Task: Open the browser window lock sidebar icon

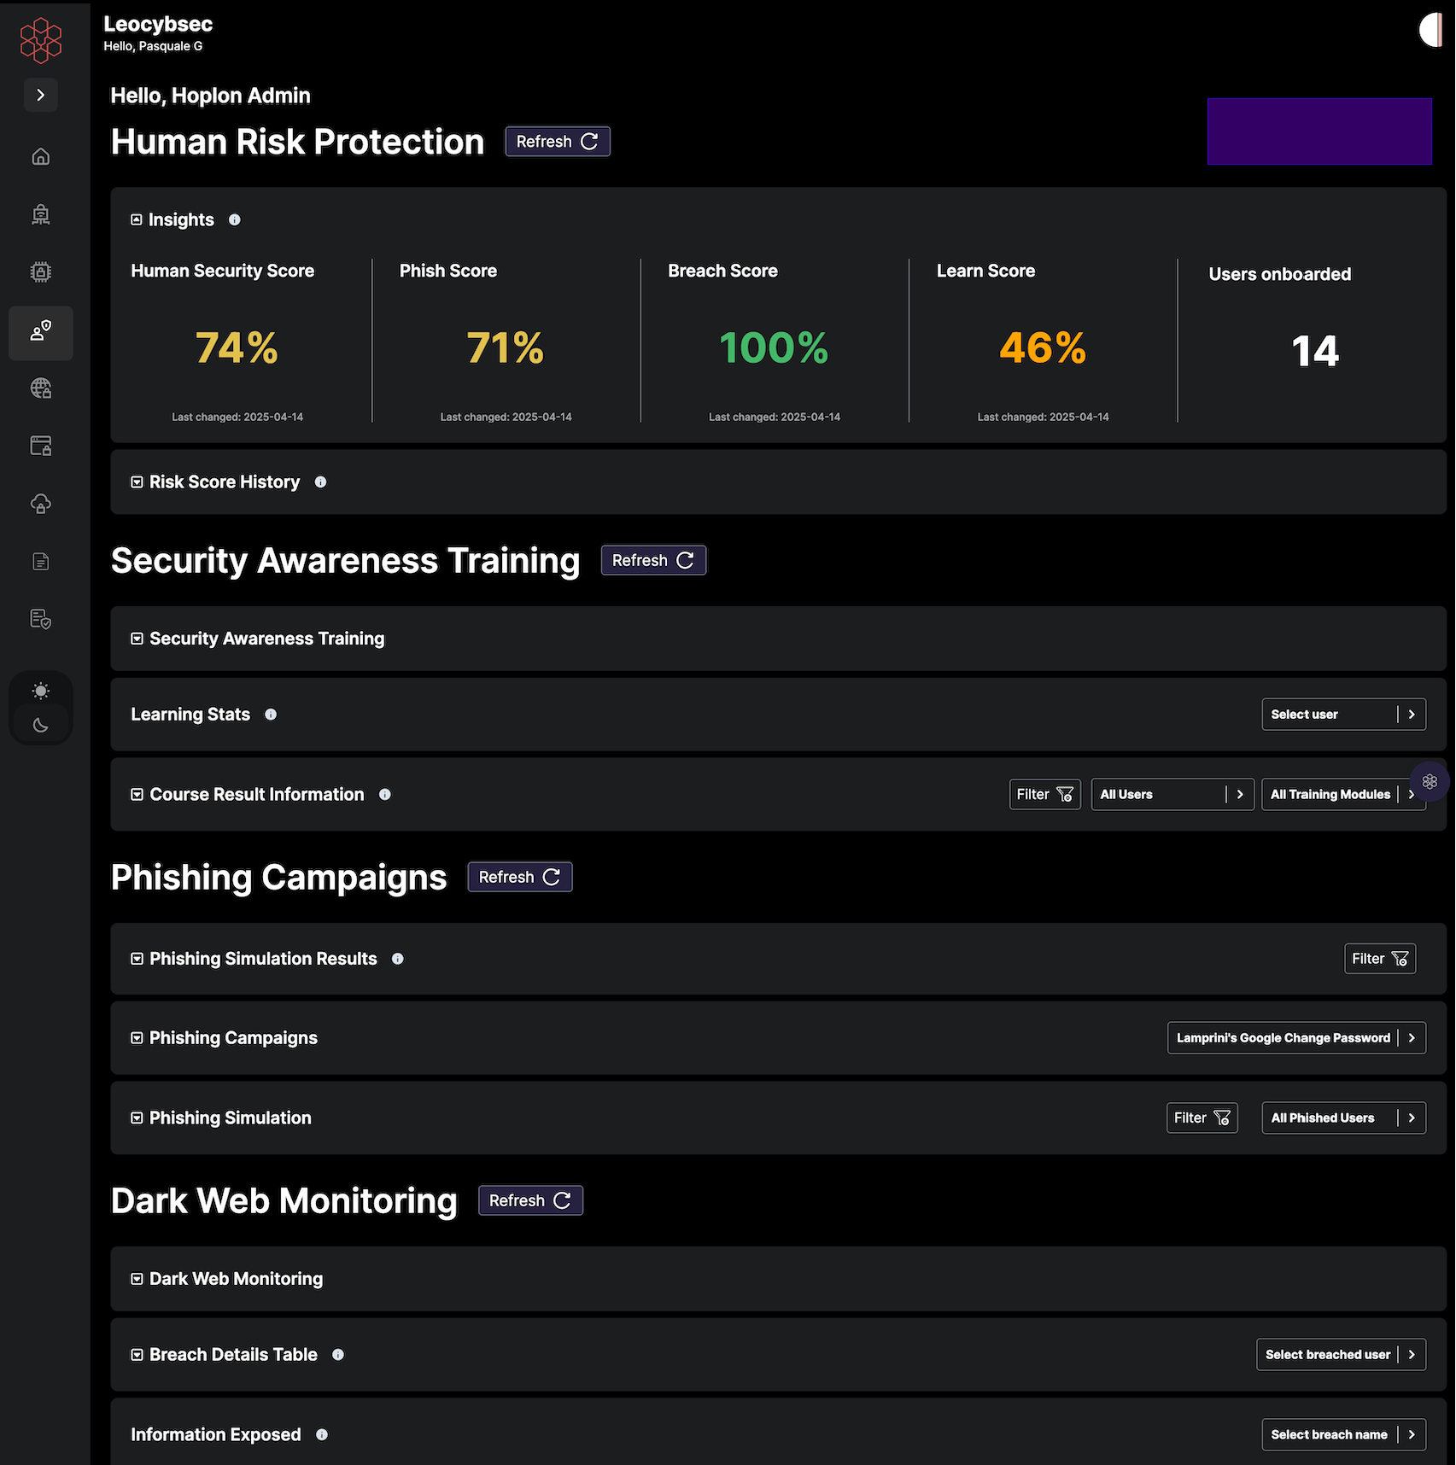Action: 41,446
